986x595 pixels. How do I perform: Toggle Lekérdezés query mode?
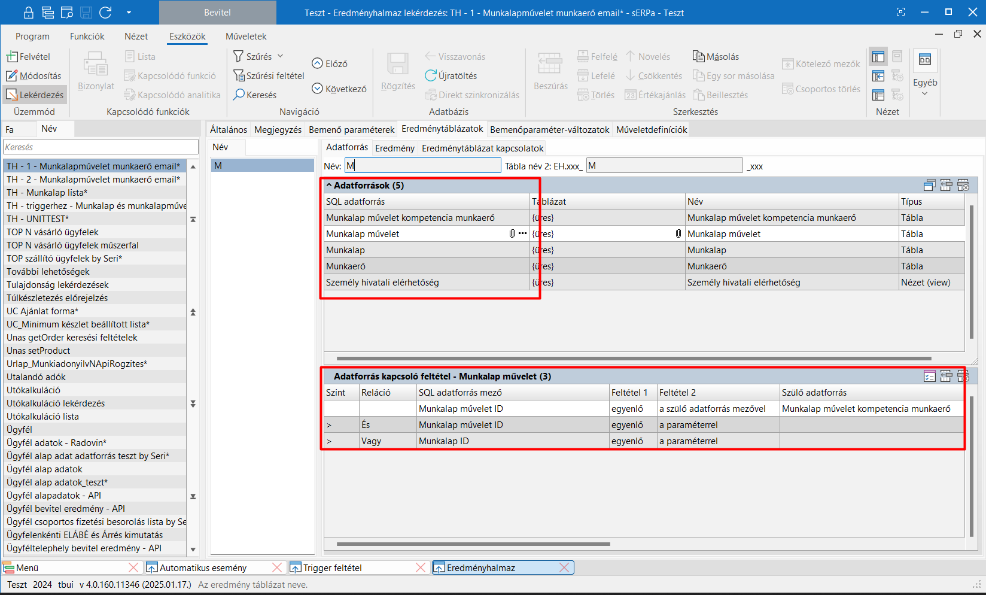click(12, 95)
